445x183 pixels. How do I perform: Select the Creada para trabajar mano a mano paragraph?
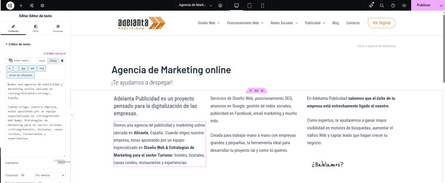click(254, 143)
